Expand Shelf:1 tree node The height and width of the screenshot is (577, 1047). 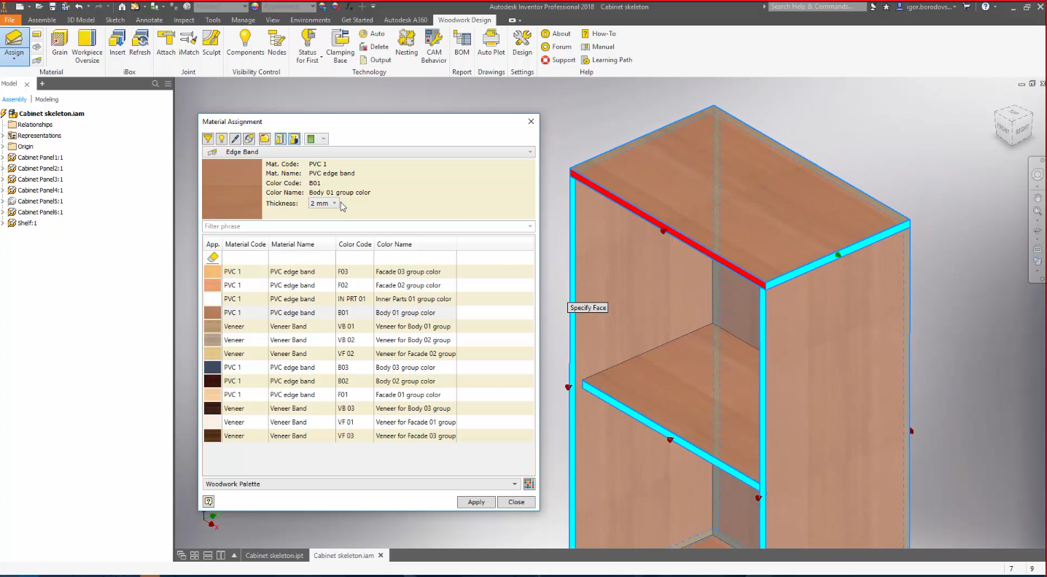[x=3, y=223]
